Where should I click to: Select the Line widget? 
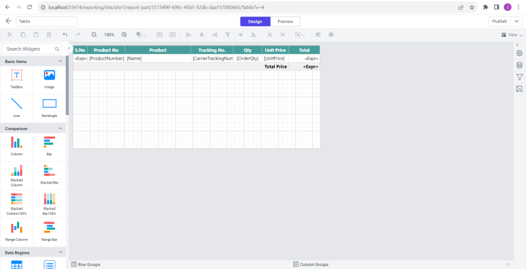(x=16, y=108)
